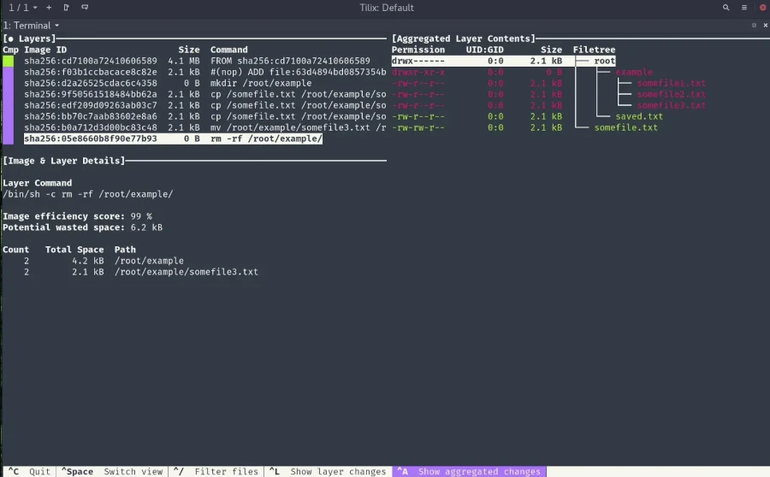The image size is (770, 477).
Task: Close the Tilix window with red button
Action: (x=762, y=8)
